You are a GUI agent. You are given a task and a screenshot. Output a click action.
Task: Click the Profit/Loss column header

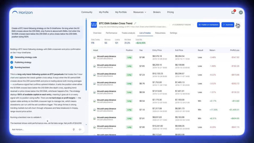(x=235, y=50)
